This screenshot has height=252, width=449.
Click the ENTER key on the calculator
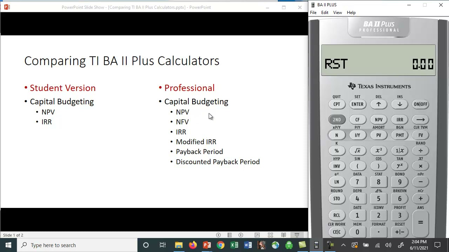click(x=357, y=104)
